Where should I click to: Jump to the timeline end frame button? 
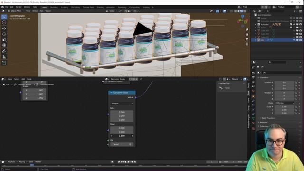(135, 162)
